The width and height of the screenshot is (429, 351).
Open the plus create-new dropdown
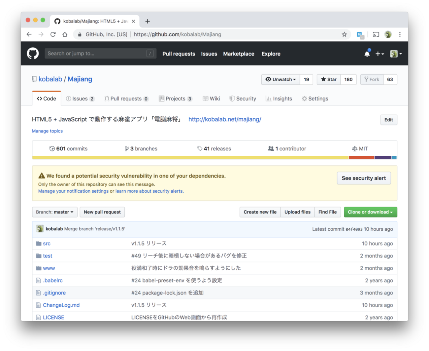[379, 54]
